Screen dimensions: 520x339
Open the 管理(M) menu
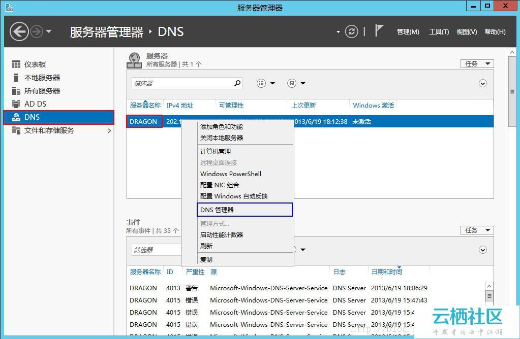click(x=408, y=32)
